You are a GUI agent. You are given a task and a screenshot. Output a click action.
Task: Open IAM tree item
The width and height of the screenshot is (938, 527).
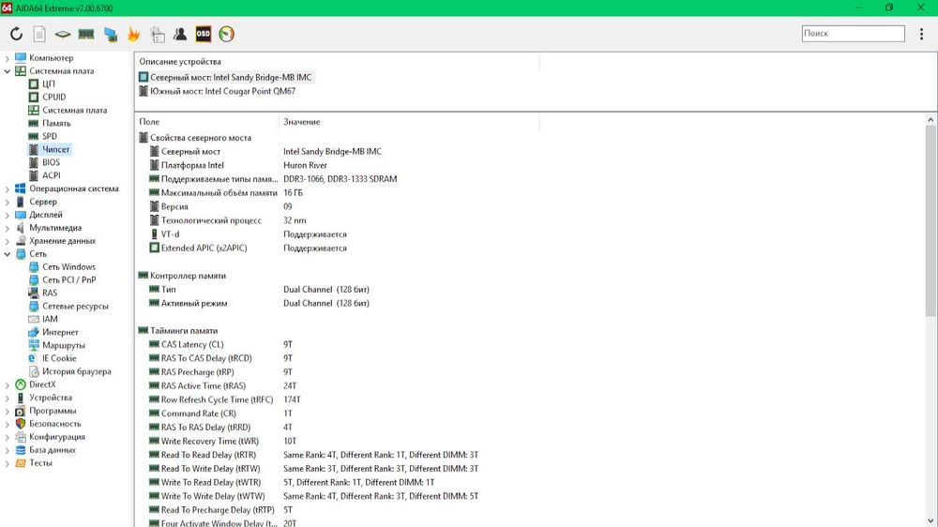click(x=50, y=320)
